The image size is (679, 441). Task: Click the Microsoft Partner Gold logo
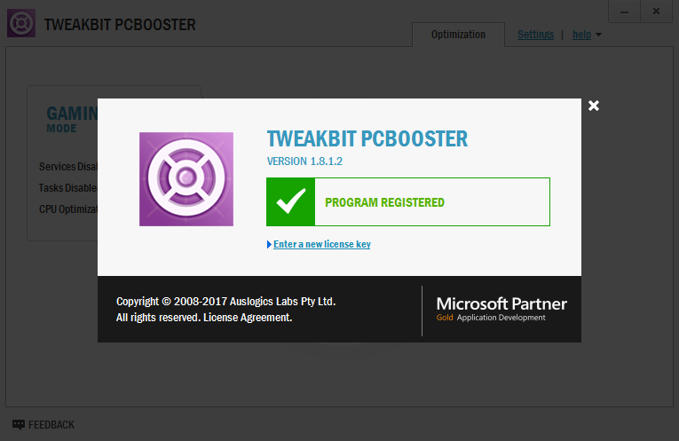tap(501, 309)
